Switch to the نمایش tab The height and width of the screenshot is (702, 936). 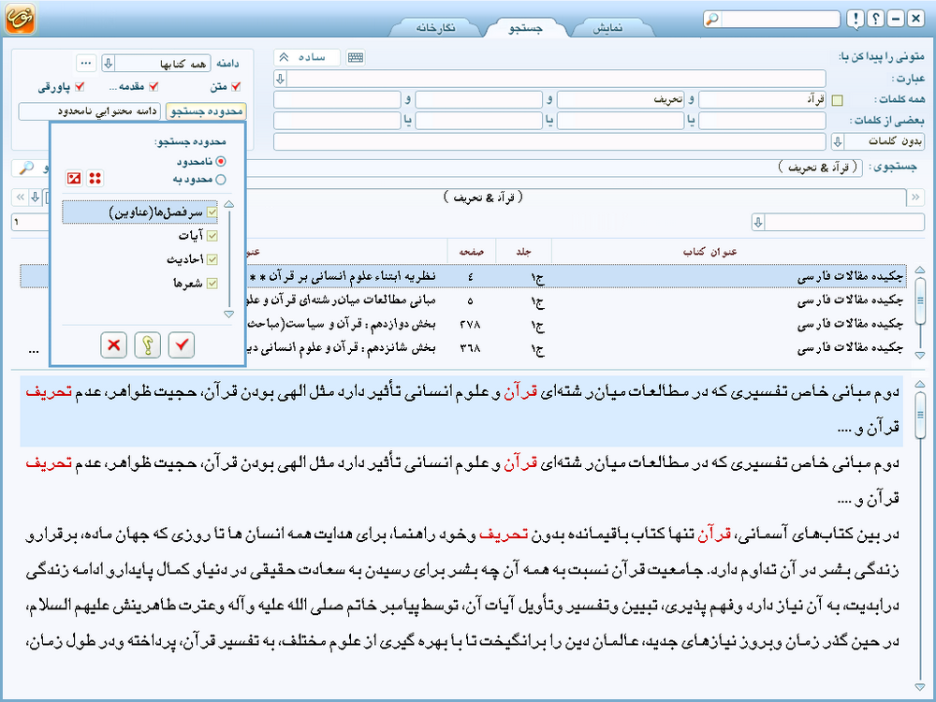(x=607, y=28)
